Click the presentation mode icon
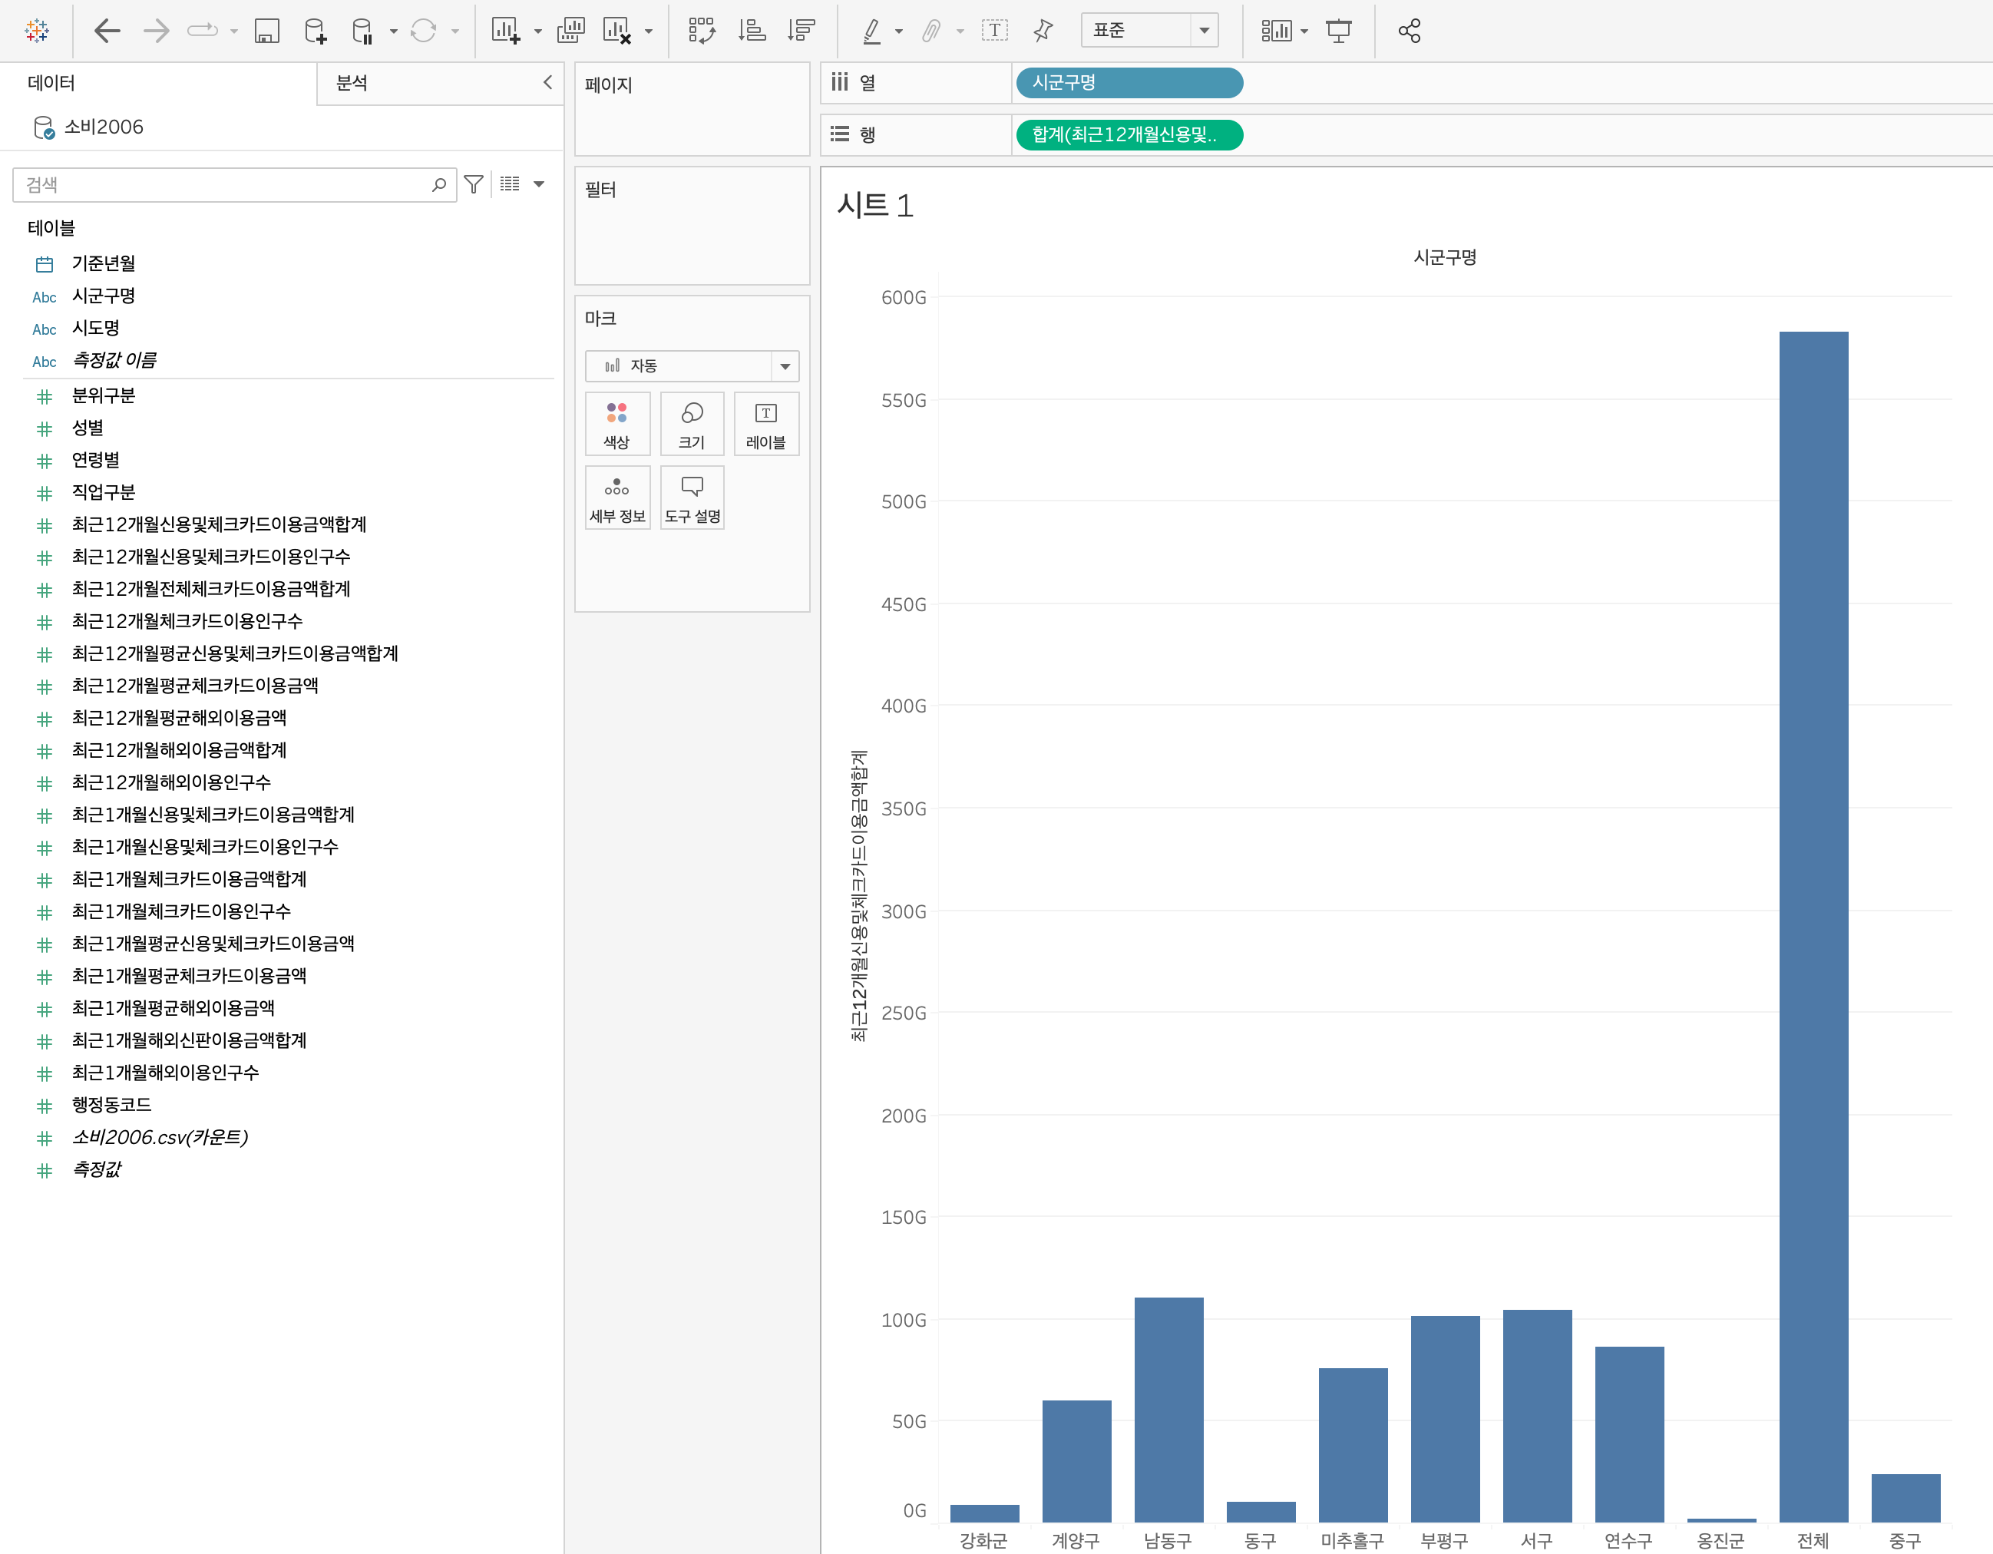Screen dimensions: 1993x1554 coord(1339,31)
